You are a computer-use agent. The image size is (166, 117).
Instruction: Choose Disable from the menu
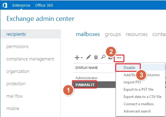click(x=141, y=67)
